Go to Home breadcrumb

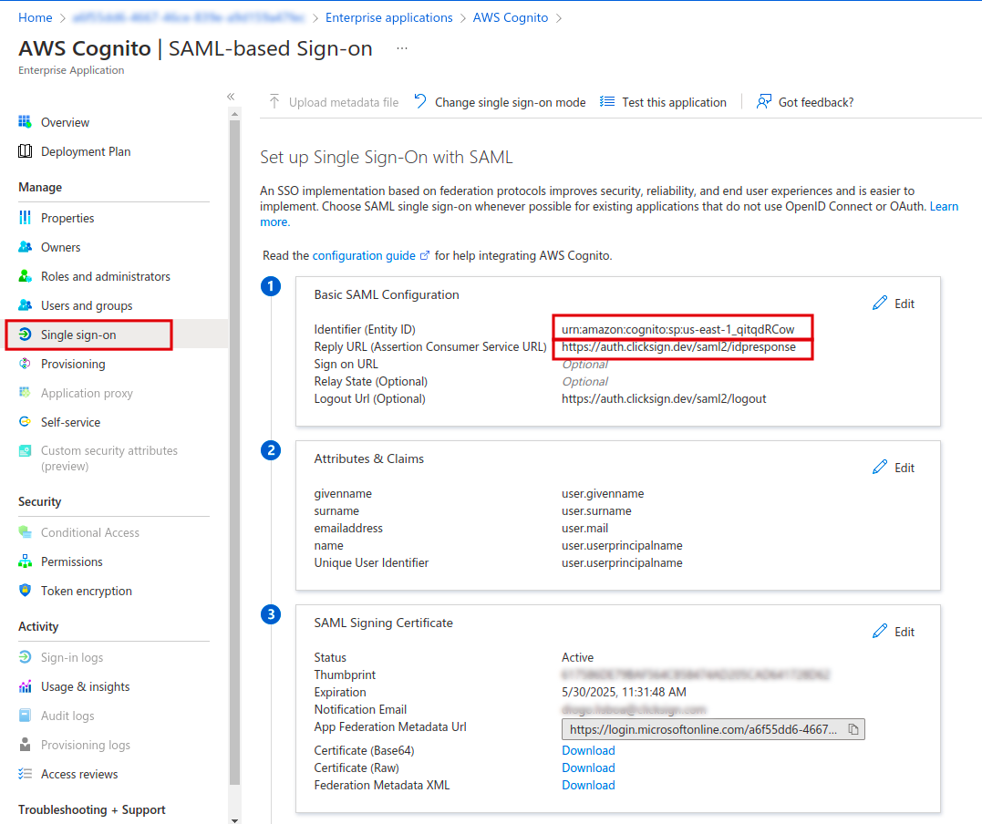click(35, 17)
